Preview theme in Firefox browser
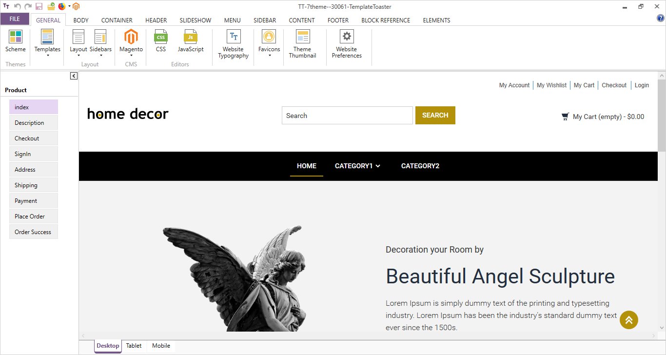The width and height of the screenshot is (666, 355). tap(62, 6)
